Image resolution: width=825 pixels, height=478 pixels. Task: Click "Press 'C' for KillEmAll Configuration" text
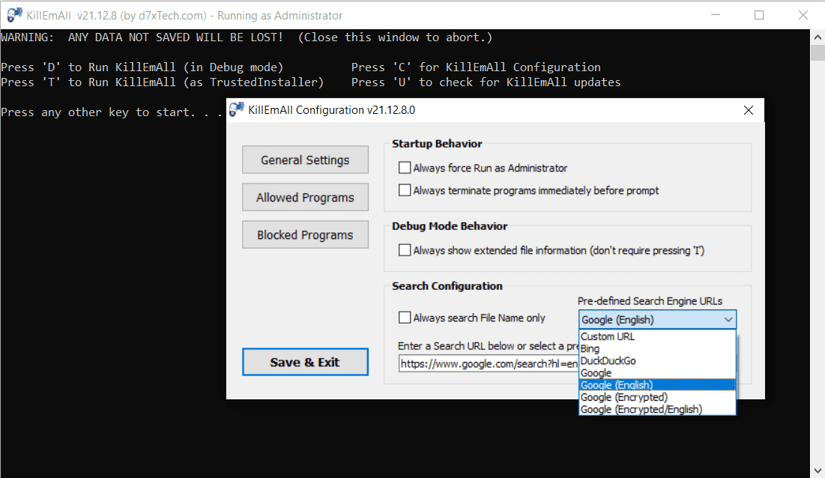tap(476, 67)
